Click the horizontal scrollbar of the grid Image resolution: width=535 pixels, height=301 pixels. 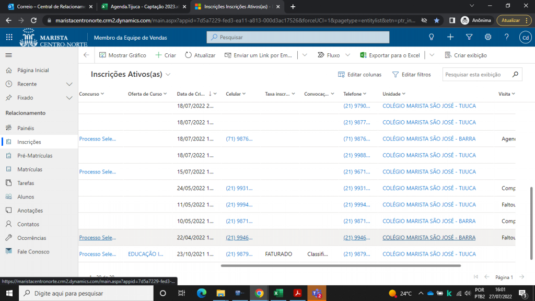(x=341, y=265)
